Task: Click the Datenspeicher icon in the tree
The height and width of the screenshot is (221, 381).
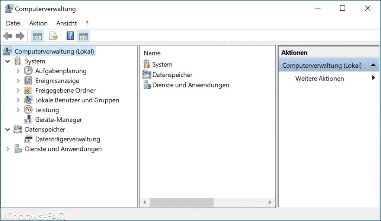Action: (x=18, y=129)
